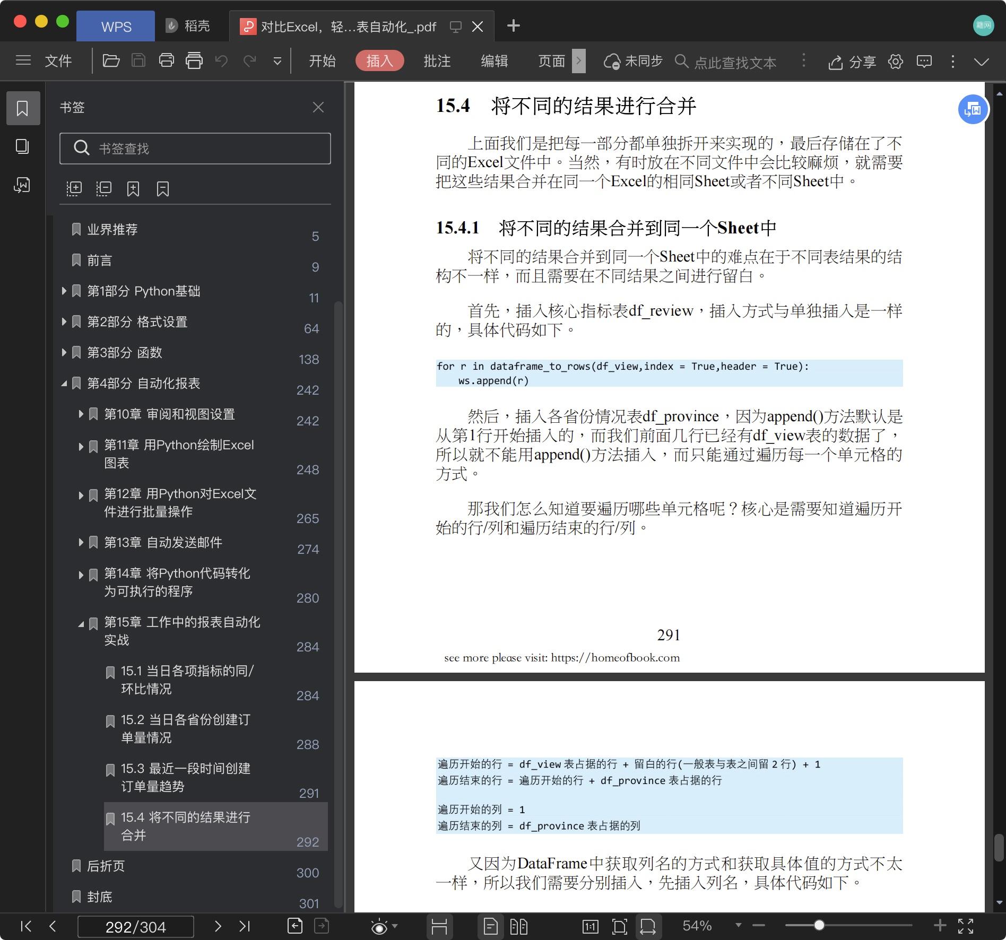1006x940 pixels.
Task: Expand 第10章 审阅和视图设置 bookmark
Action: (81, 414)
